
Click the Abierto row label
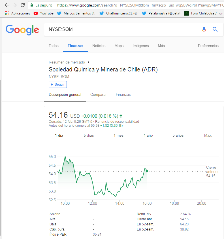coord(55,214)
